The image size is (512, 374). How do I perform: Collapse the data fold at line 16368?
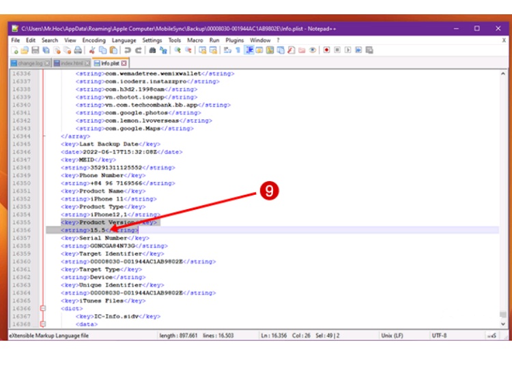coord(43,324)
